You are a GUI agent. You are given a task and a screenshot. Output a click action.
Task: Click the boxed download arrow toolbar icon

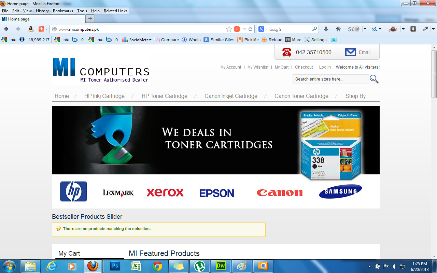coord(413,29)
